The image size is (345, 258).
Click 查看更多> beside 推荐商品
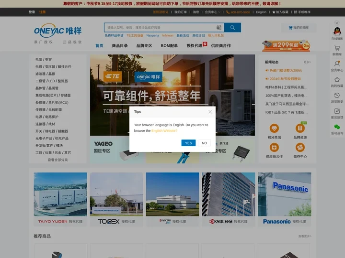click(305, 236)
